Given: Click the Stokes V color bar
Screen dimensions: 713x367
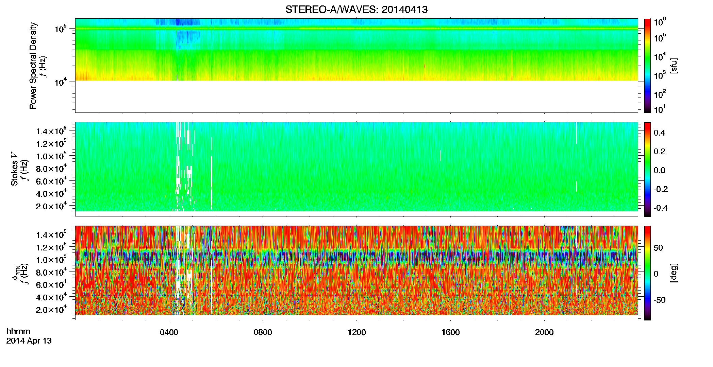Looking at the screenshot, I should pyautogui.click(x=647, y=169).
